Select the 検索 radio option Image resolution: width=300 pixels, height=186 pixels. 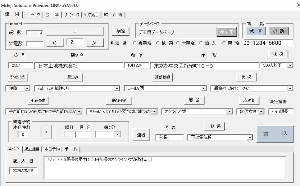(158, 43)
